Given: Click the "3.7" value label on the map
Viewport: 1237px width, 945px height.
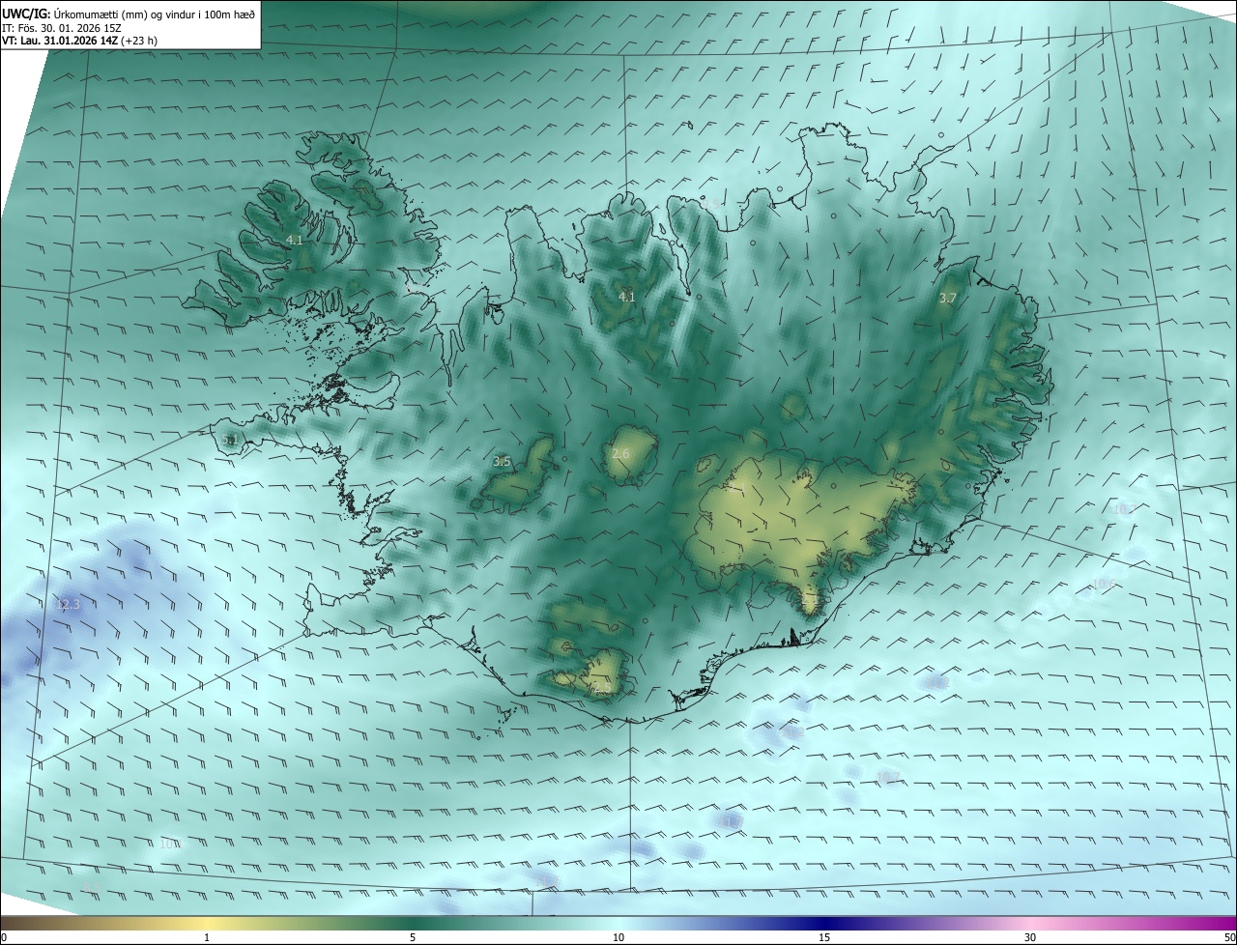Looking at the screenshot, I should tap(947, 299).
